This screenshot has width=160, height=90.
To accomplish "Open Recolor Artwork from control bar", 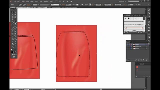I will point(82,5).
